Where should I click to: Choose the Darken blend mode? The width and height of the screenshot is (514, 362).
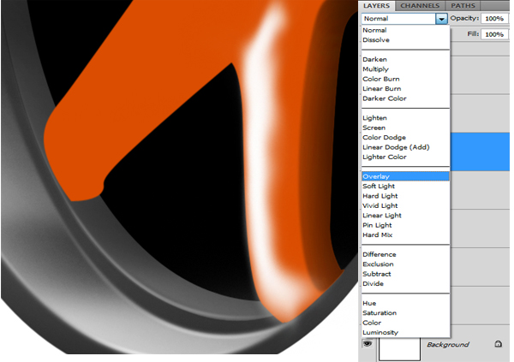(374, 59)
